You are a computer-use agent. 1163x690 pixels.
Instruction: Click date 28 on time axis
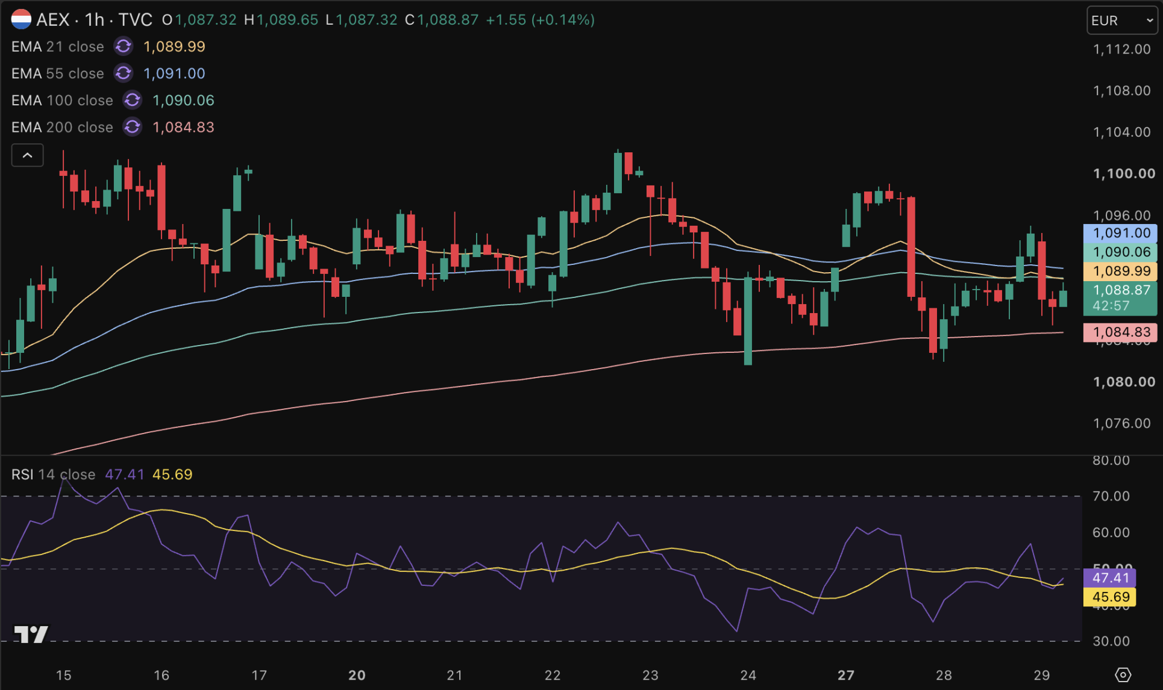(x=944, y=676)
